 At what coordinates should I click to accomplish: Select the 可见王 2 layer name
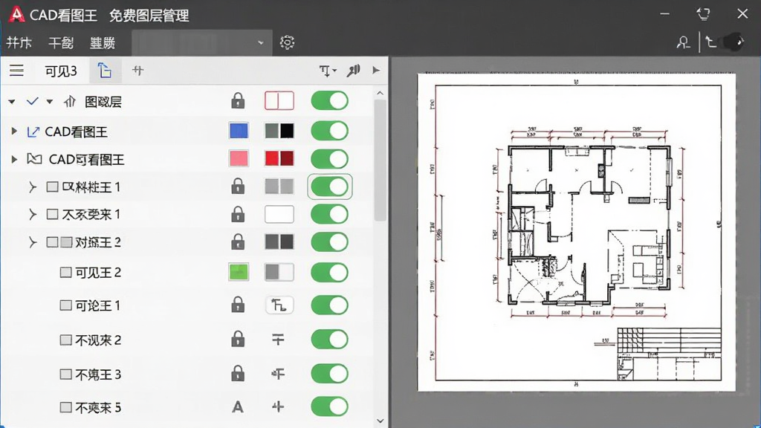click(x=98, y=273)
